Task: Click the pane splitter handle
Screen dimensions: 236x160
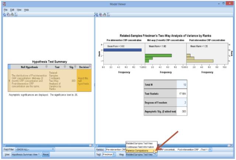Action: coord(94,85)
